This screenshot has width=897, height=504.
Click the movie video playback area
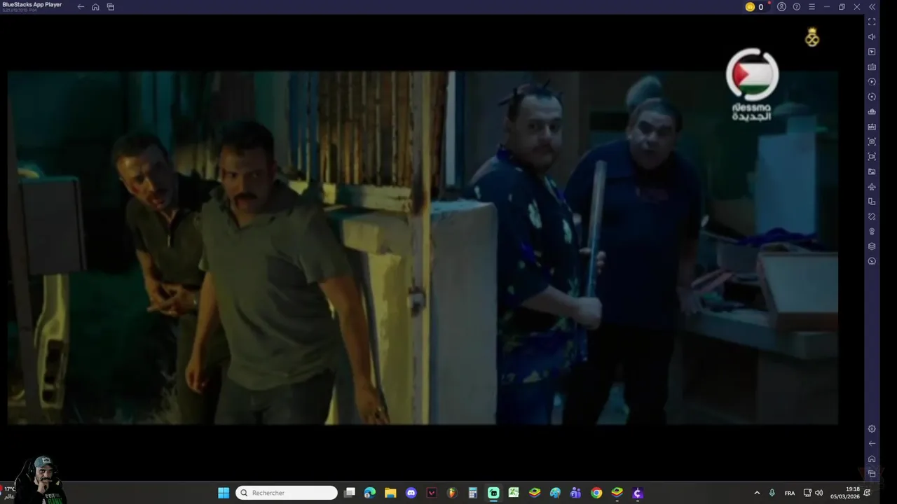423,247
